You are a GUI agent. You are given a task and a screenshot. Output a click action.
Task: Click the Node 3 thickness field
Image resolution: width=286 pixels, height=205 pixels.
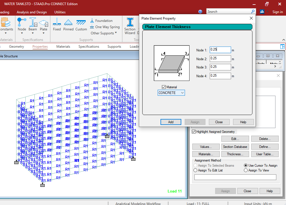pos(220,67)
